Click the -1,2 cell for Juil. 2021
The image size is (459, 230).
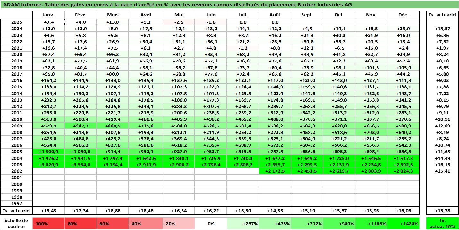click(243, 48)
